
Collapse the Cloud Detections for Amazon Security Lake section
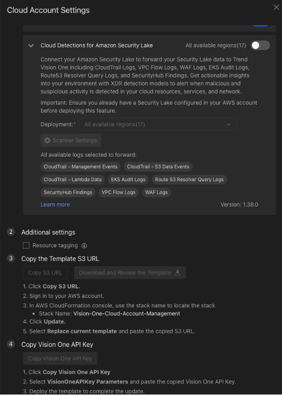click(31, 46)
